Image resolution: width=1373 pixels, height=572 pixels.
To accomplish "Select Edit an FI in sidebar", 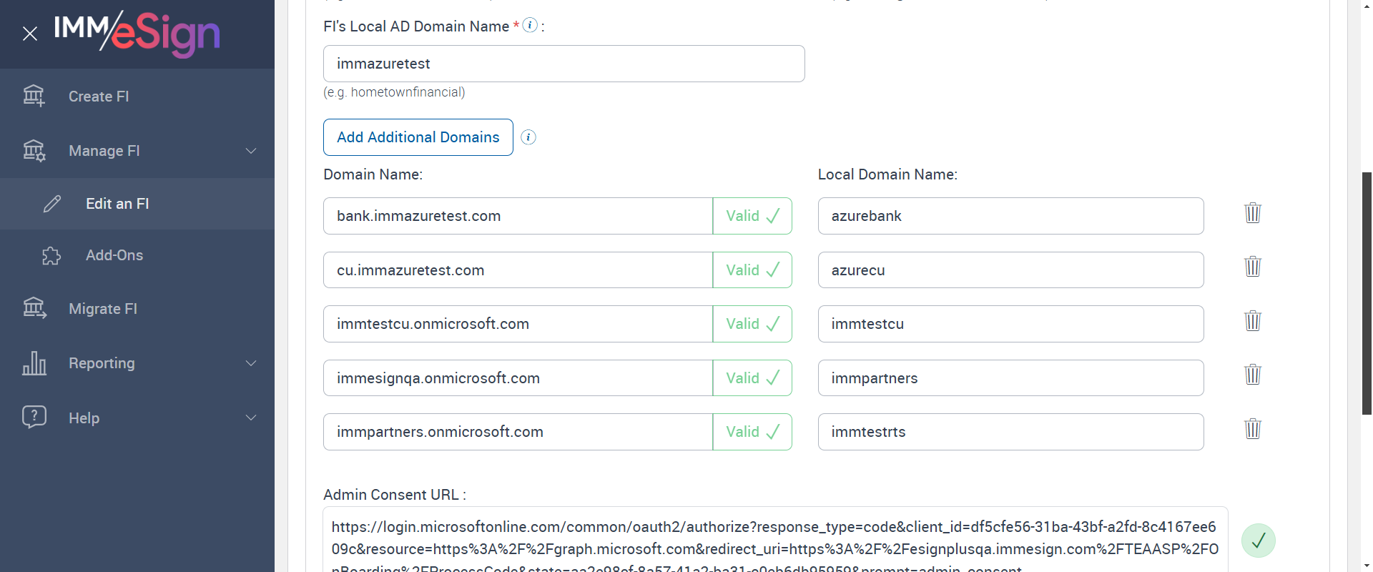I will point(117,204).
